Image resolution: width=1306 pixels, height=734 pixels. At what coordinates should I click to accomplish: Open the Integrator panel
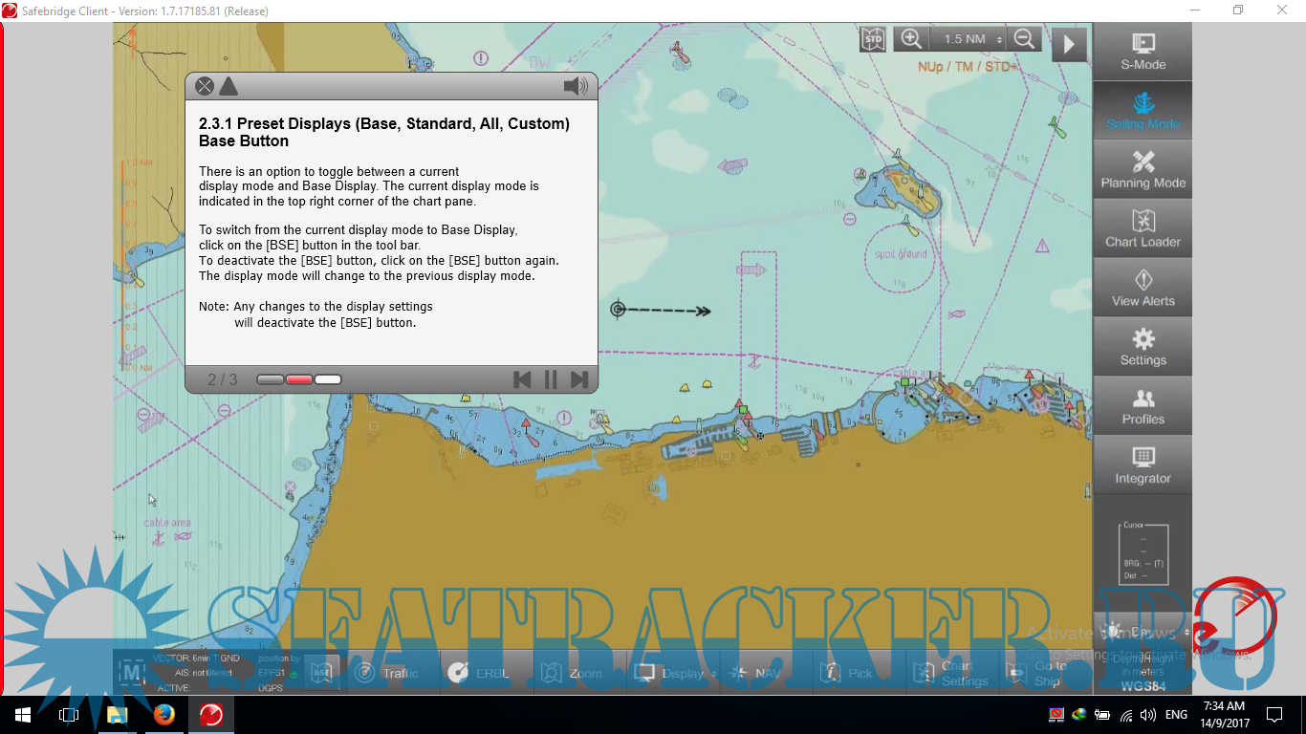pos(1143,465)
